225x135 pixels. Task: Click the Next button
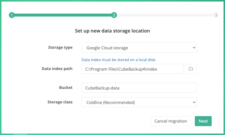pyautogui.click(x=203, y=121)
